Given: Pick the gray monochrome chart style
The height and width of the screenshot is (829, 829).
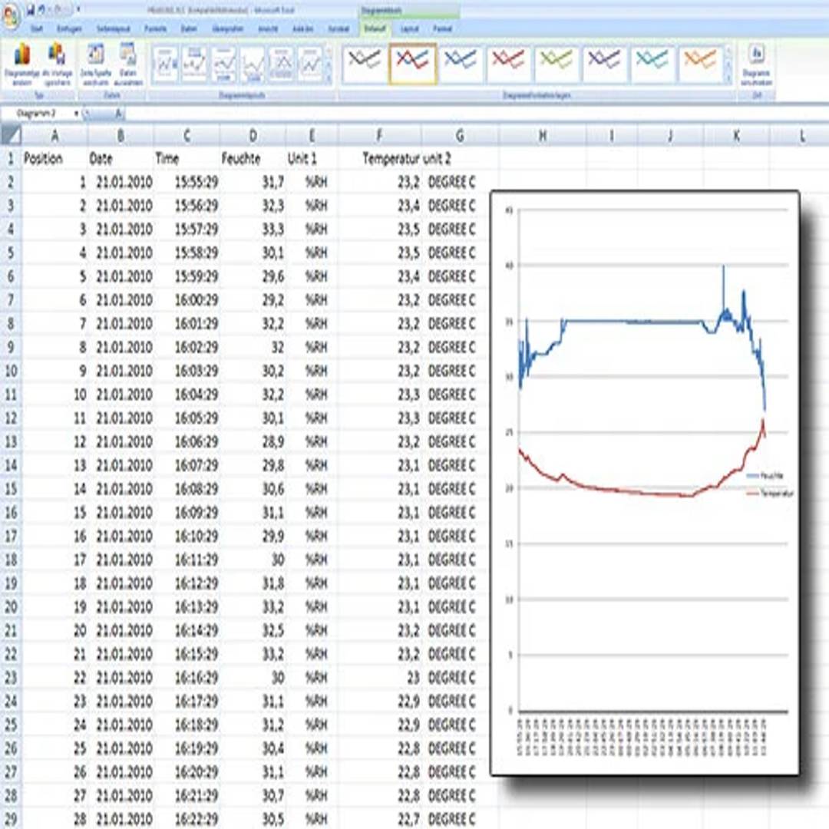Looking at the screenshot, I should pyautogui.click(x=364, y=63).
